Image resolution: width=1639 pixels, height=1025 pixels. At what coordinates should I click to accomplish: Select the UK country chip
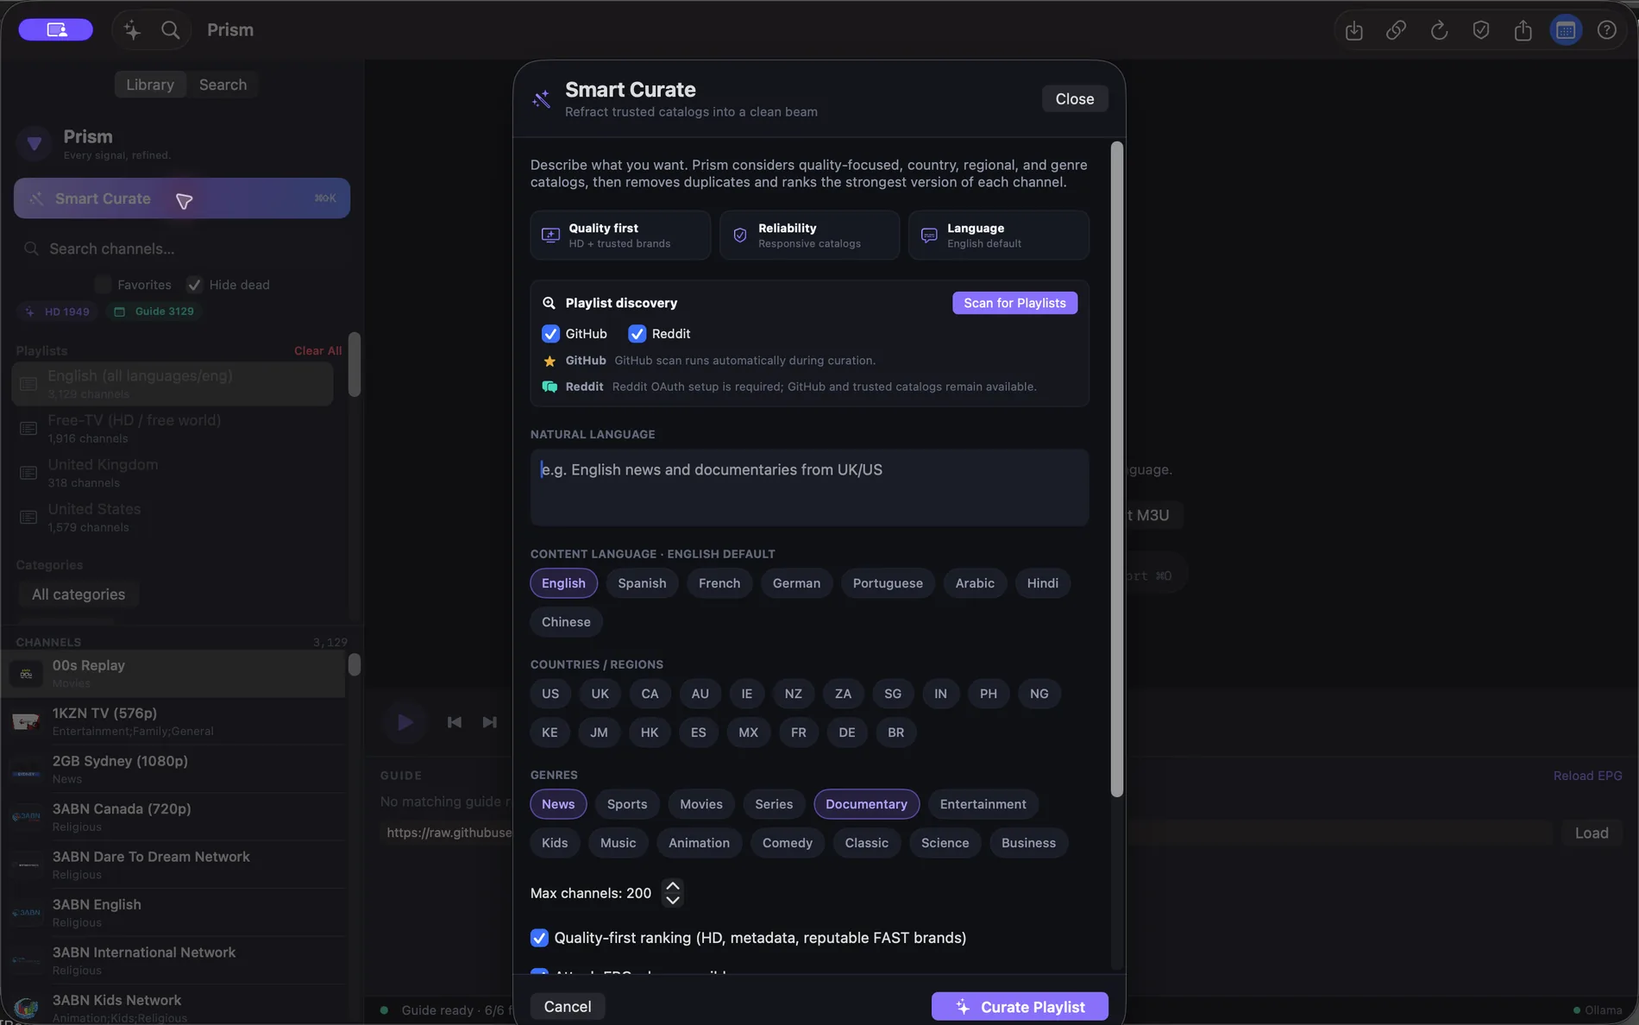tap(600, 694)
